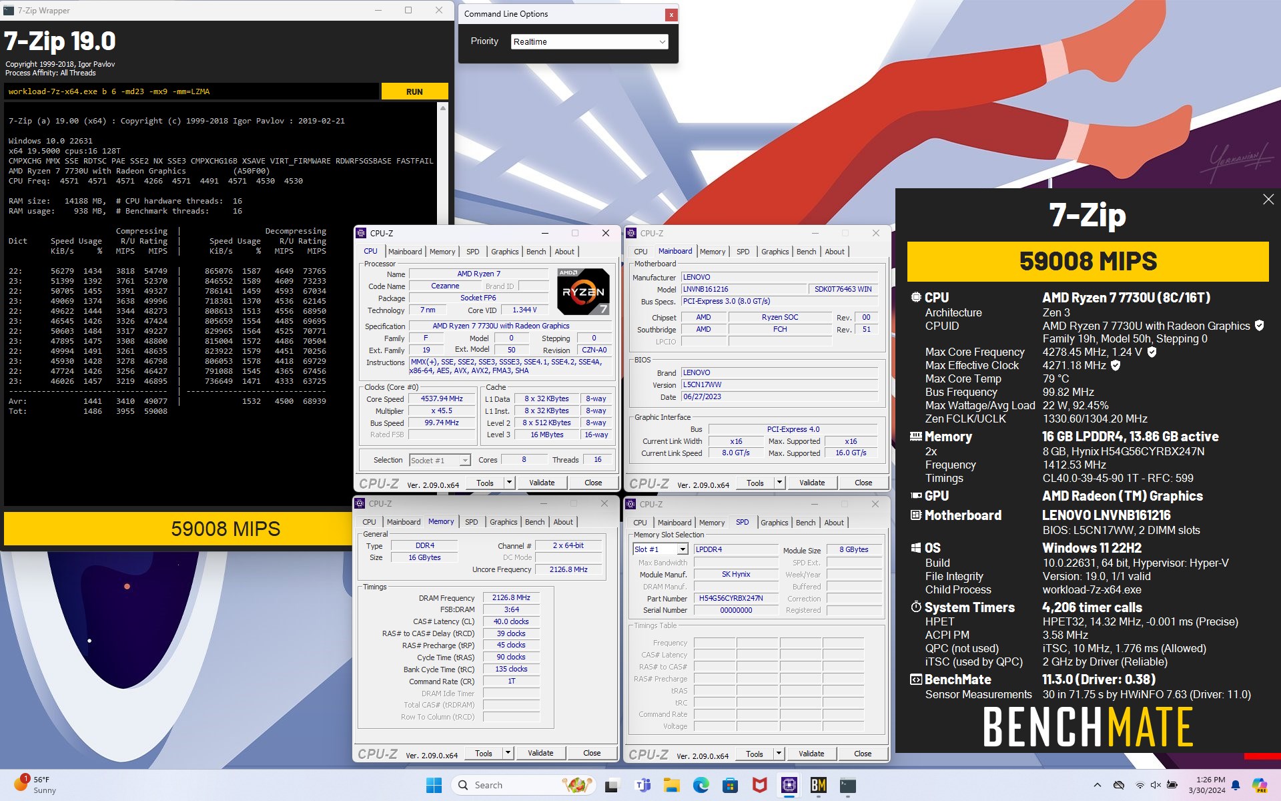
Task: Click the Tools button in the Memory CPU-Z window
Action: click(x=483, y=753)
